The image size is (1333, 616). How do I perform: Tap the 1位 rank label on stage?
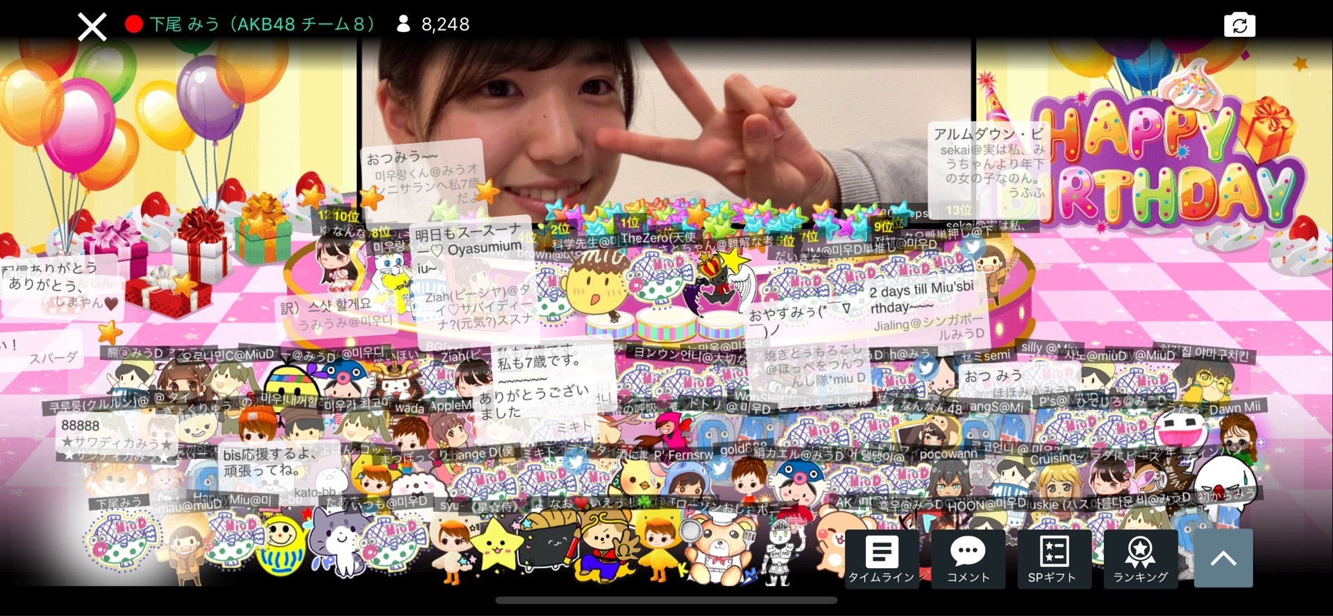(629, 223)
